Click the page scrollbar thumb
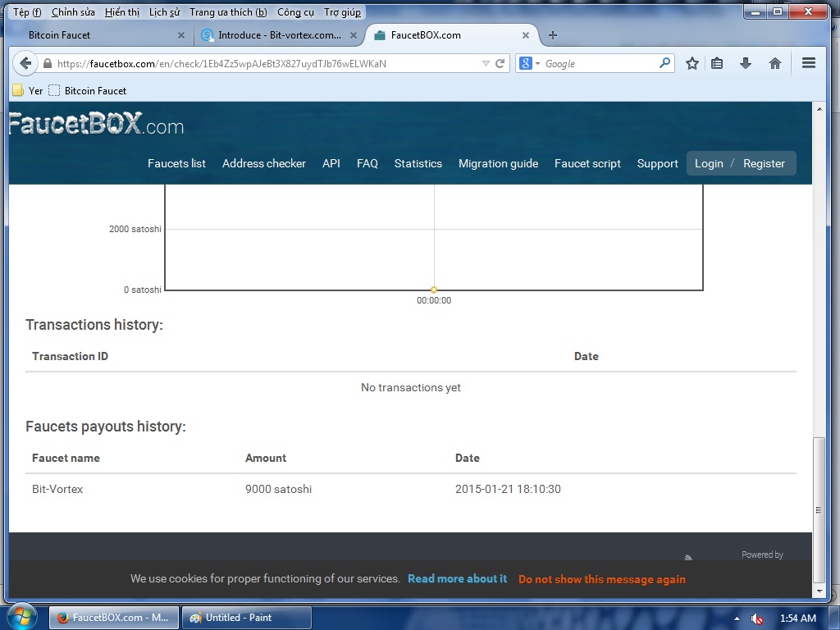The height and width of the screenshot is (630, 840). coord(819,510)
